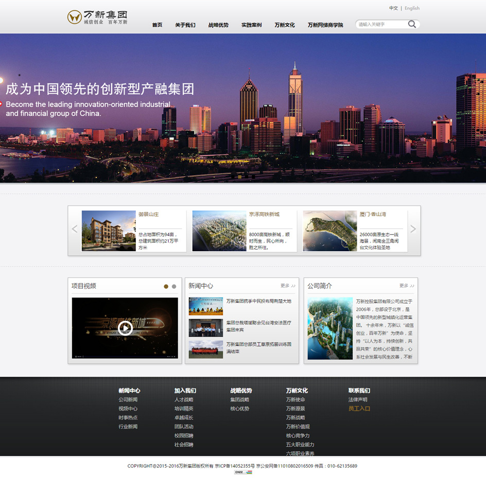Play the 京涿高铁新城 project video

pyautogui.click(x=125, y=328)
